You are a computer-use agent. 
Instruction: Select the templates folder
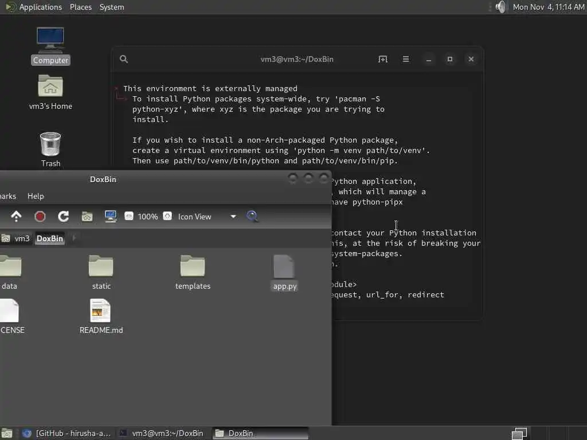coord(193,272)
